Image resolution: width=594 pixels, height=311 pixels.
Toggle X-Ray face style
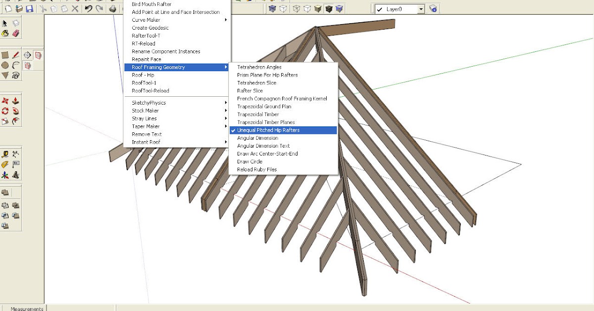point(272,8)
